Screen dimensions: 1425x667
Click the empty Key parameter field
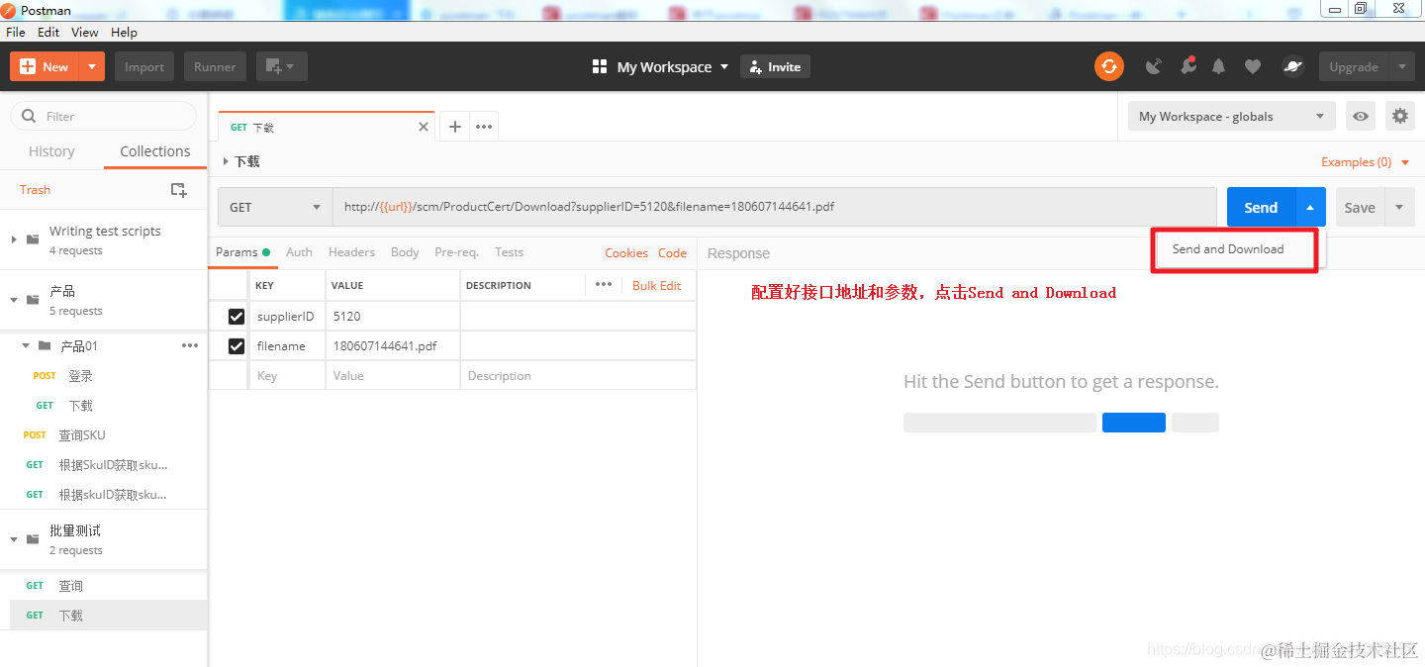click(287, 376)
